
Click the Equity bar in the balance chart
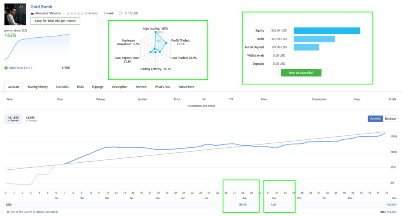pyautogui.click(x=327, y=31)
